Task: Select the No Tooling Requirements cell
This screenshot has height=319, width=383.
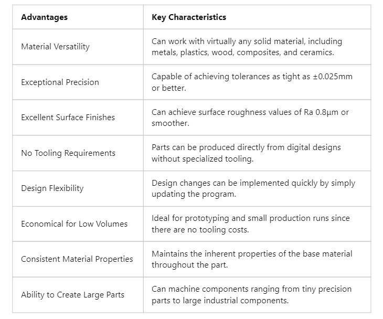Action: (68, 153)
